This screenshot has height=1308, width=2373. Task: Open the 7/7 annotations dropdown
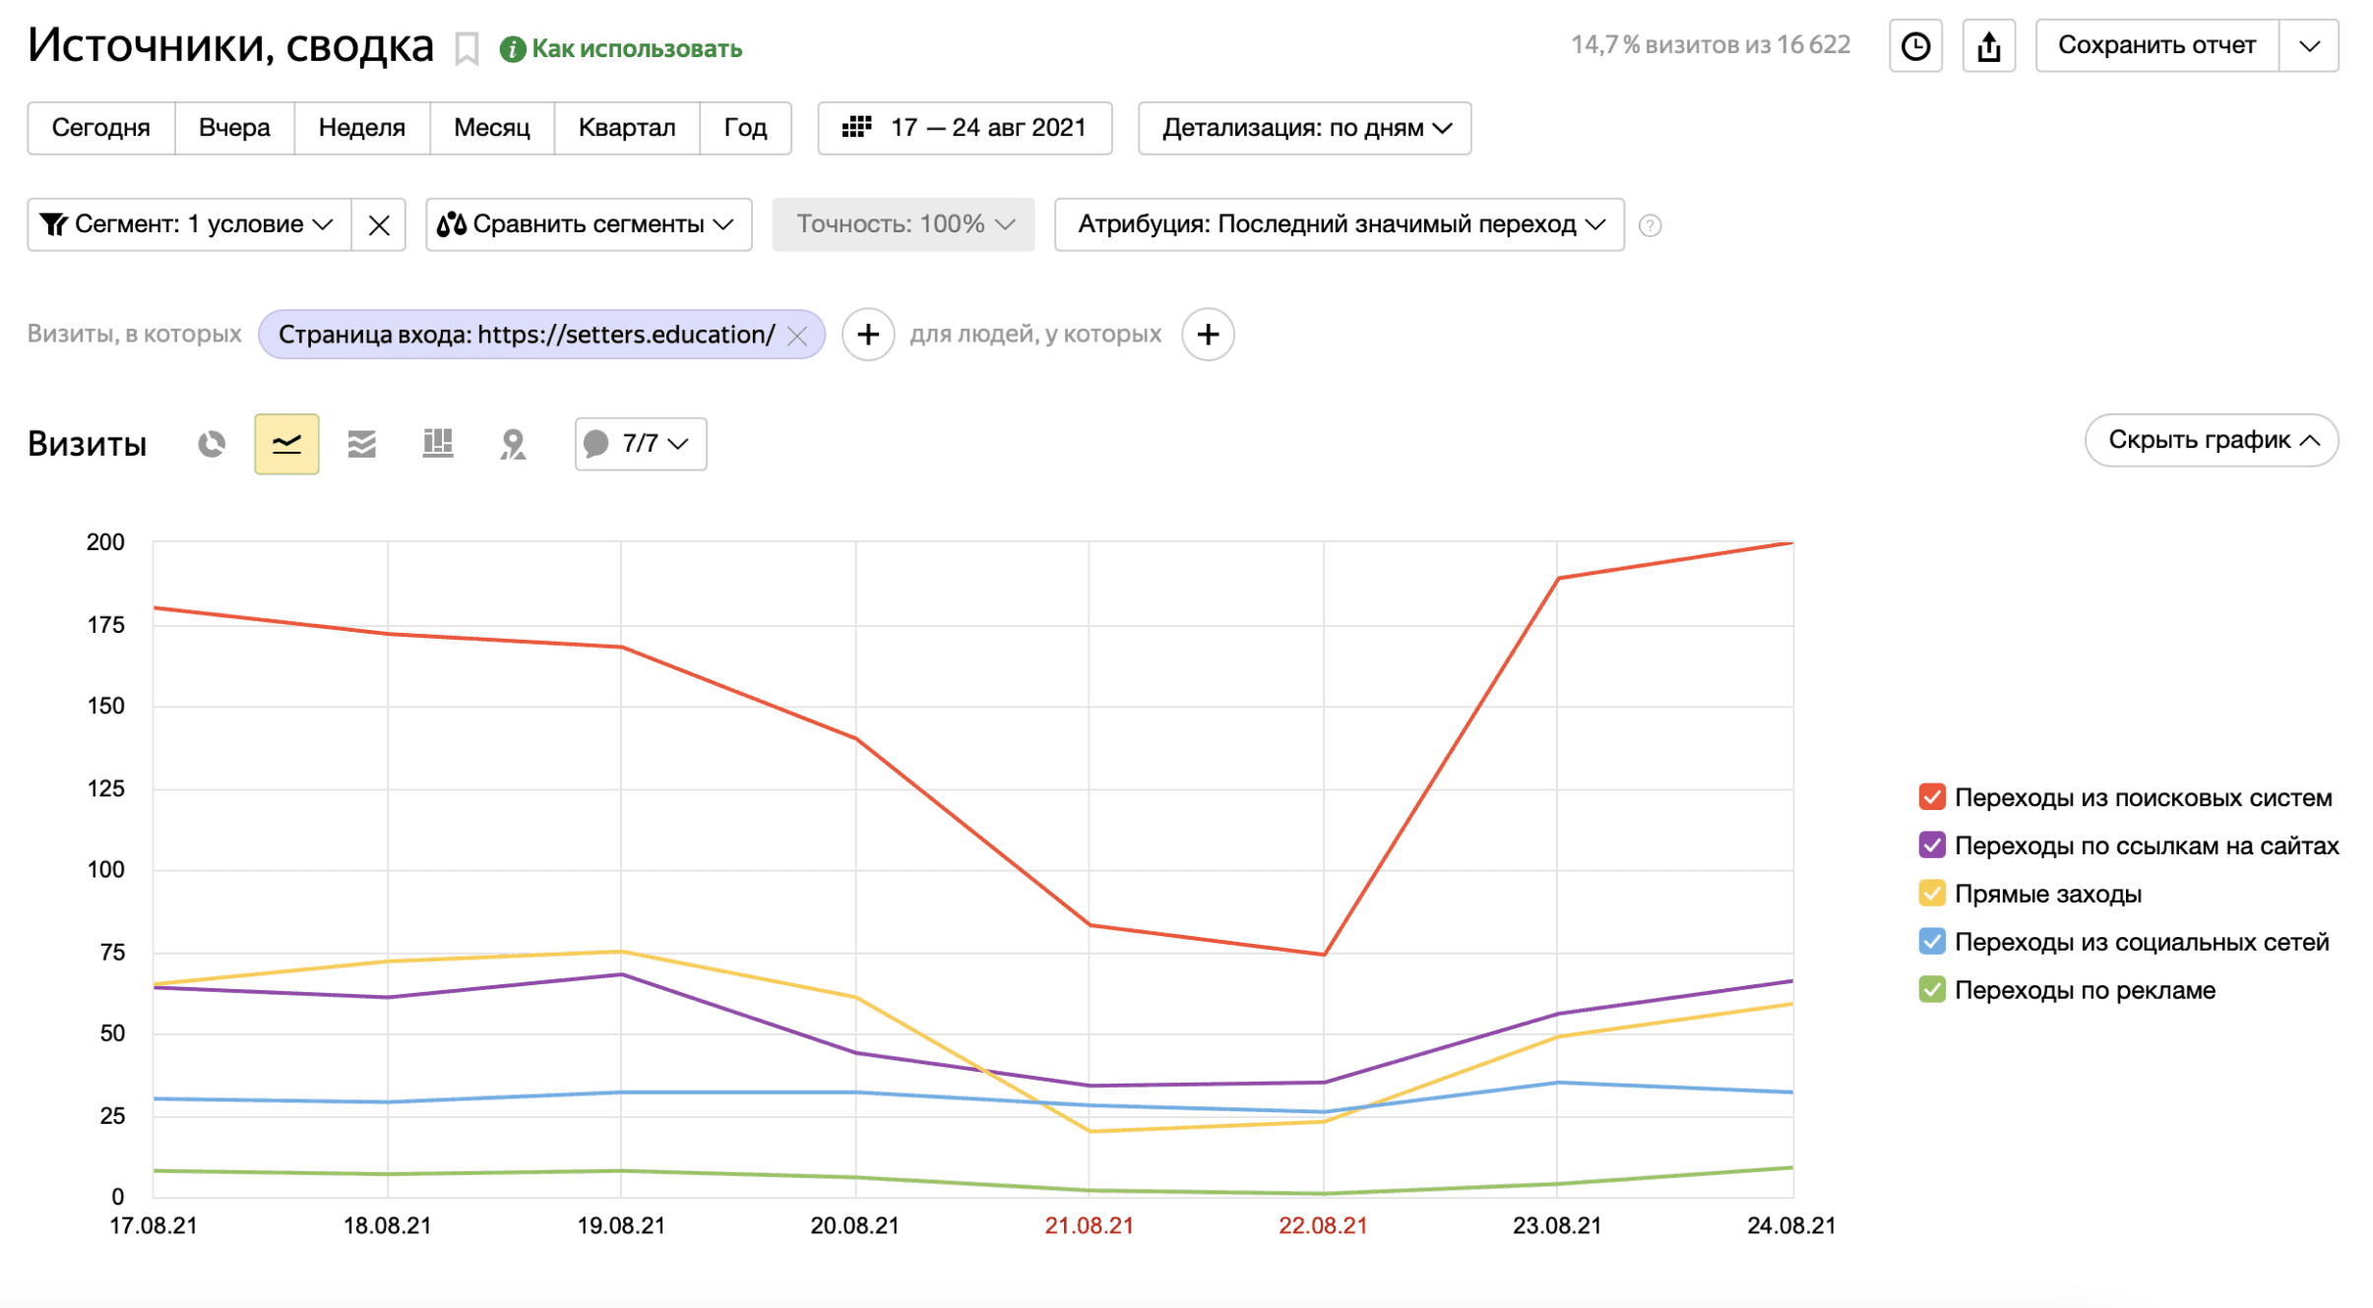[640, 444]
